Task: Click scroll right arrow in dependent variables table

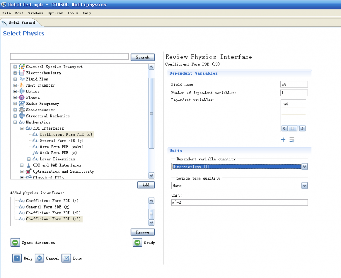Action: pos(302,128)
